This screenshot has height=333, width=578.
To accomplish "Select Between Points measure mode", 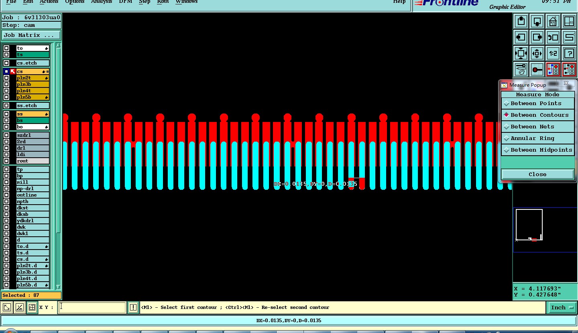I will click(537, 103).
